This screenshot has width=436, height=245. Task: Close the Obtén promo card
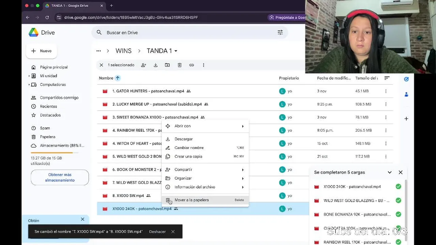[x=82, y=219]
